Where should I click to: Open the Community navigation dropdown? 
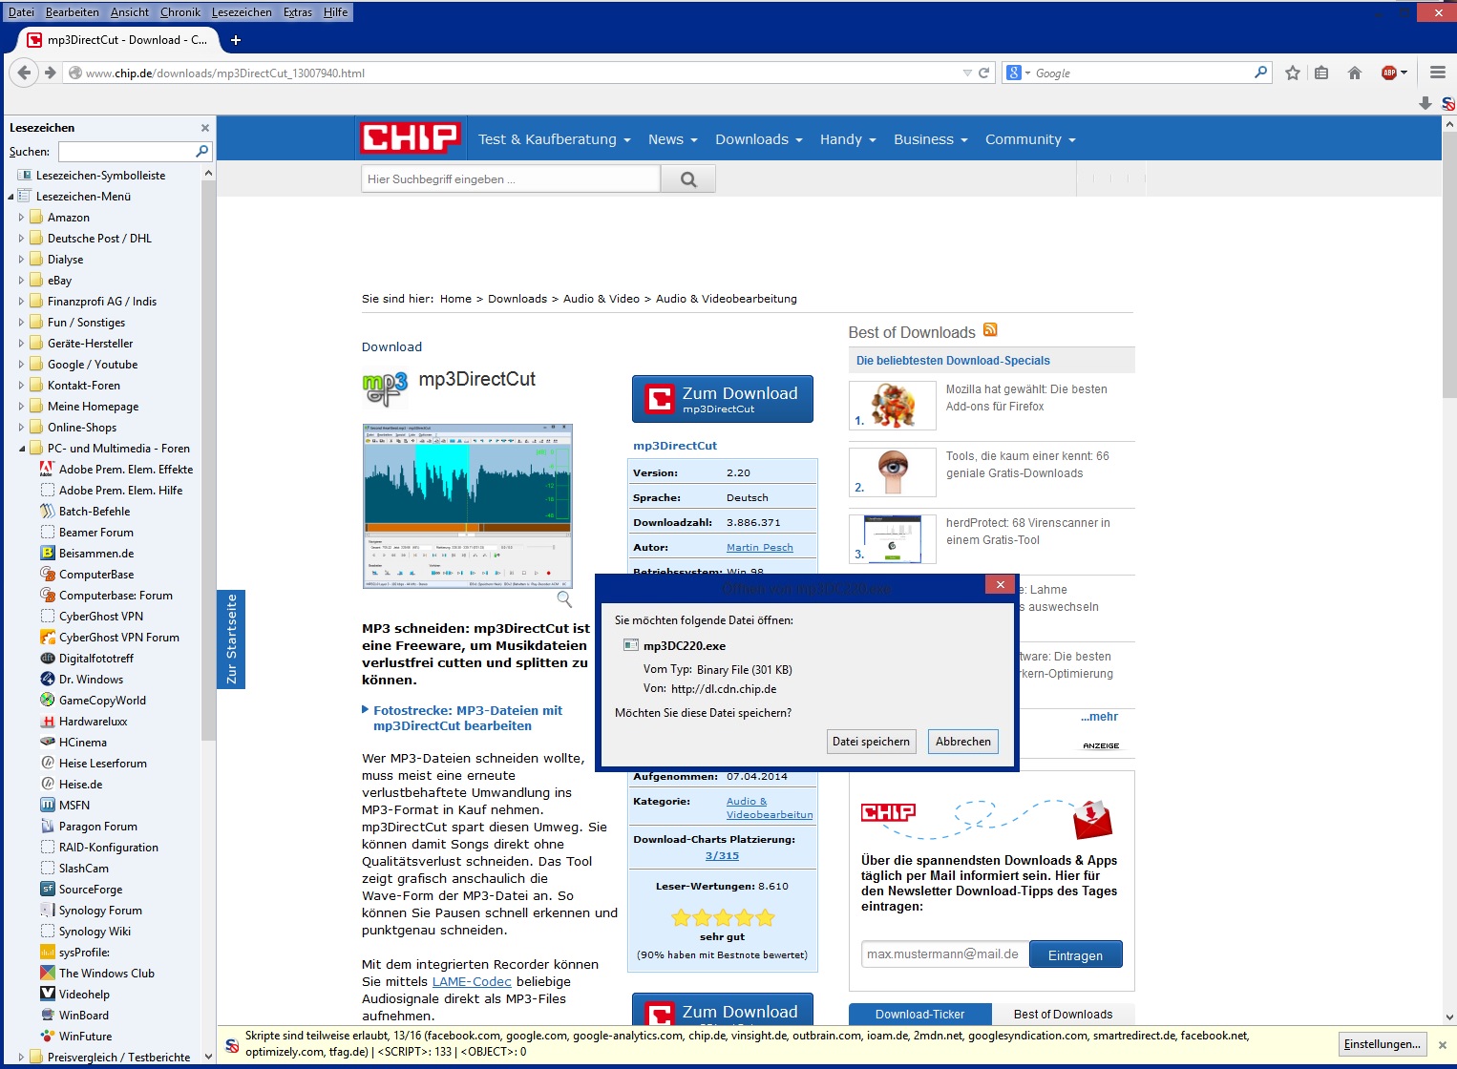[x=1030, y=139]
